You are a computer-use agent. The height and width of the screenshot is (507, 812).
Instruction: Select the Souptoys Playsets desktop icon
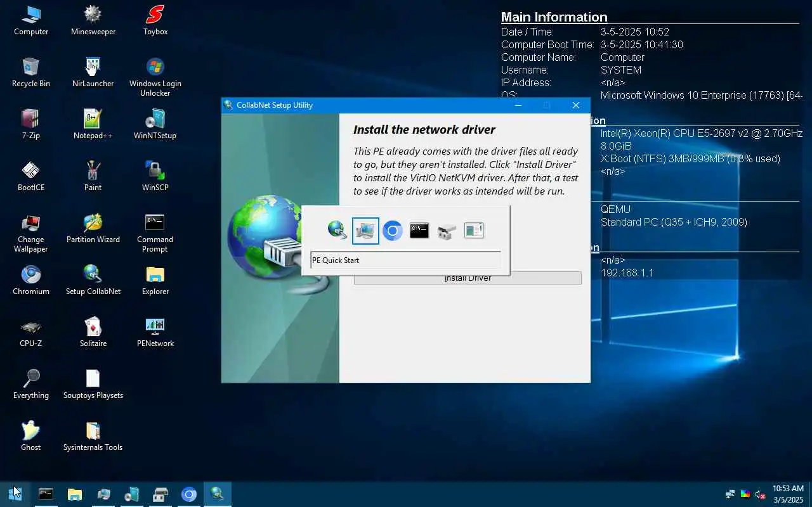point(93,384)
